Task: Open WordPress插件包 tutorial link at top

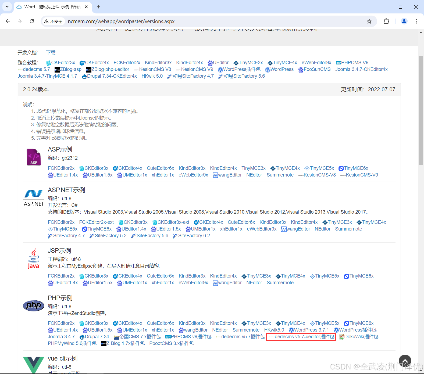Action: 239,69
